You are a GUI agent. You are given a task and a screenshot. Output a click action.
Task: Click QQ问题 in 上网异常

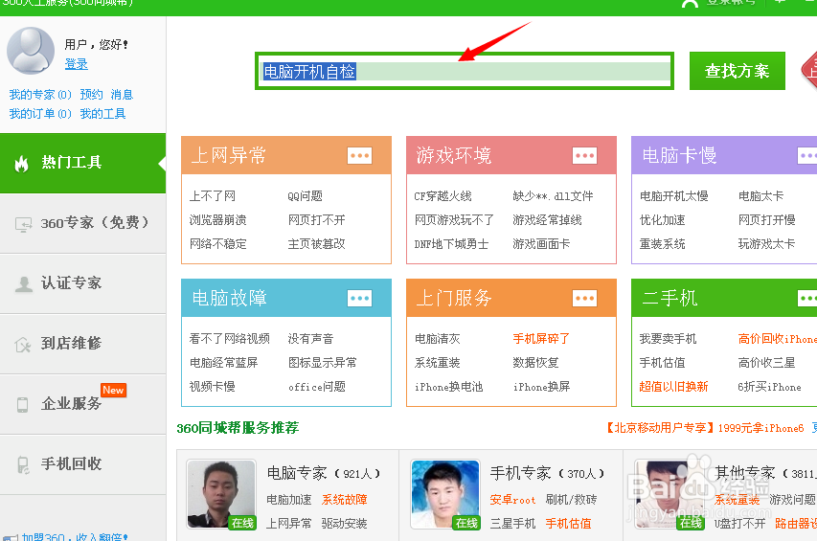(306, 196)
